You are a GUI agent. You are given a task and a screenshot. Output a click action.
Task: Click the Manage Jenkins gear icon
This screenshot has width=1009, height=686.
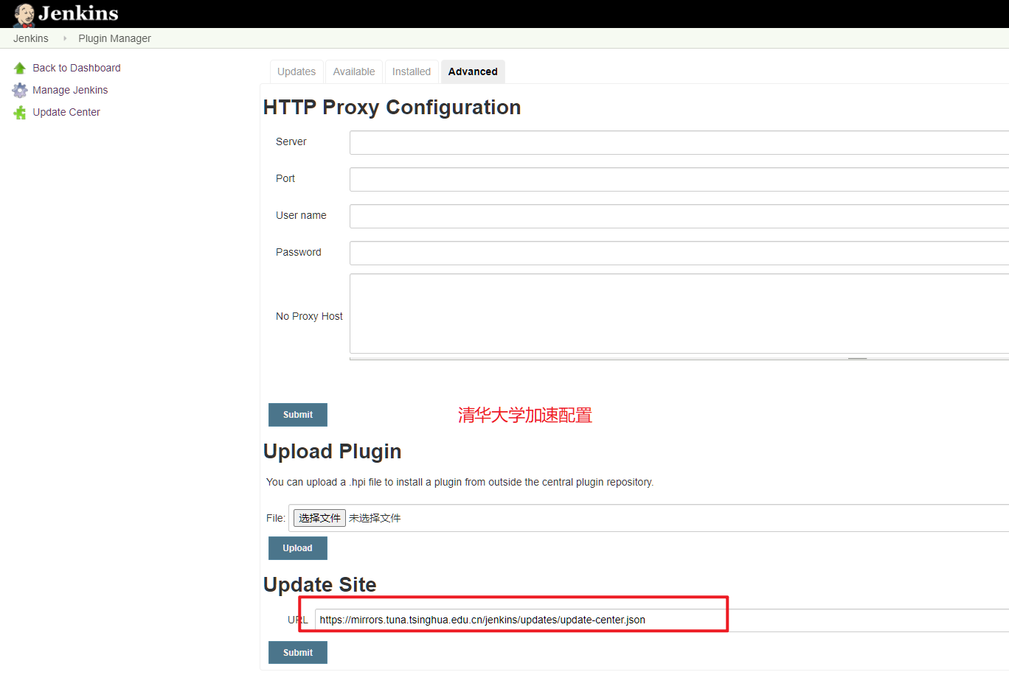20,90
